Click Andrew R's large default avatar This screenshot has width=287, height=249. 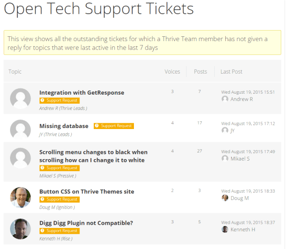tap(21, 98)
